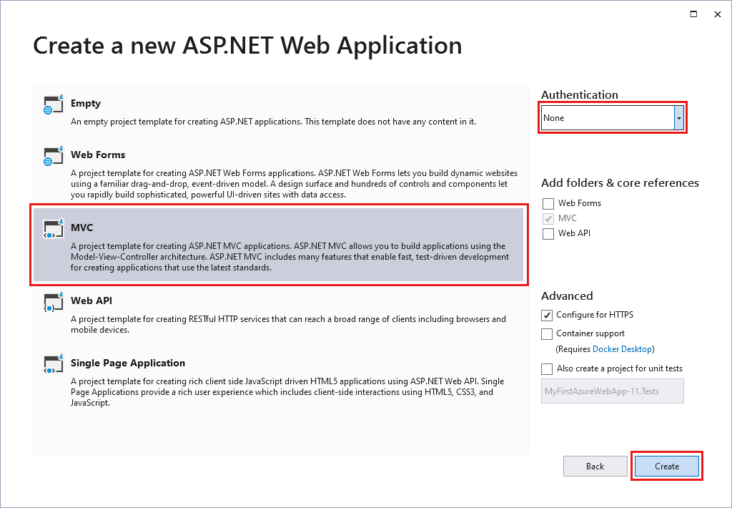
Task: Select the MVC project template title
Action: 81,228
